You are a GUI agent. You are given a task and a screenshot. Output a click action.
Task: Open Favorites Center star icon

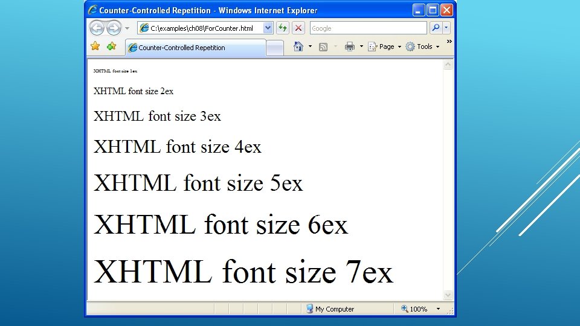(95, 46)
